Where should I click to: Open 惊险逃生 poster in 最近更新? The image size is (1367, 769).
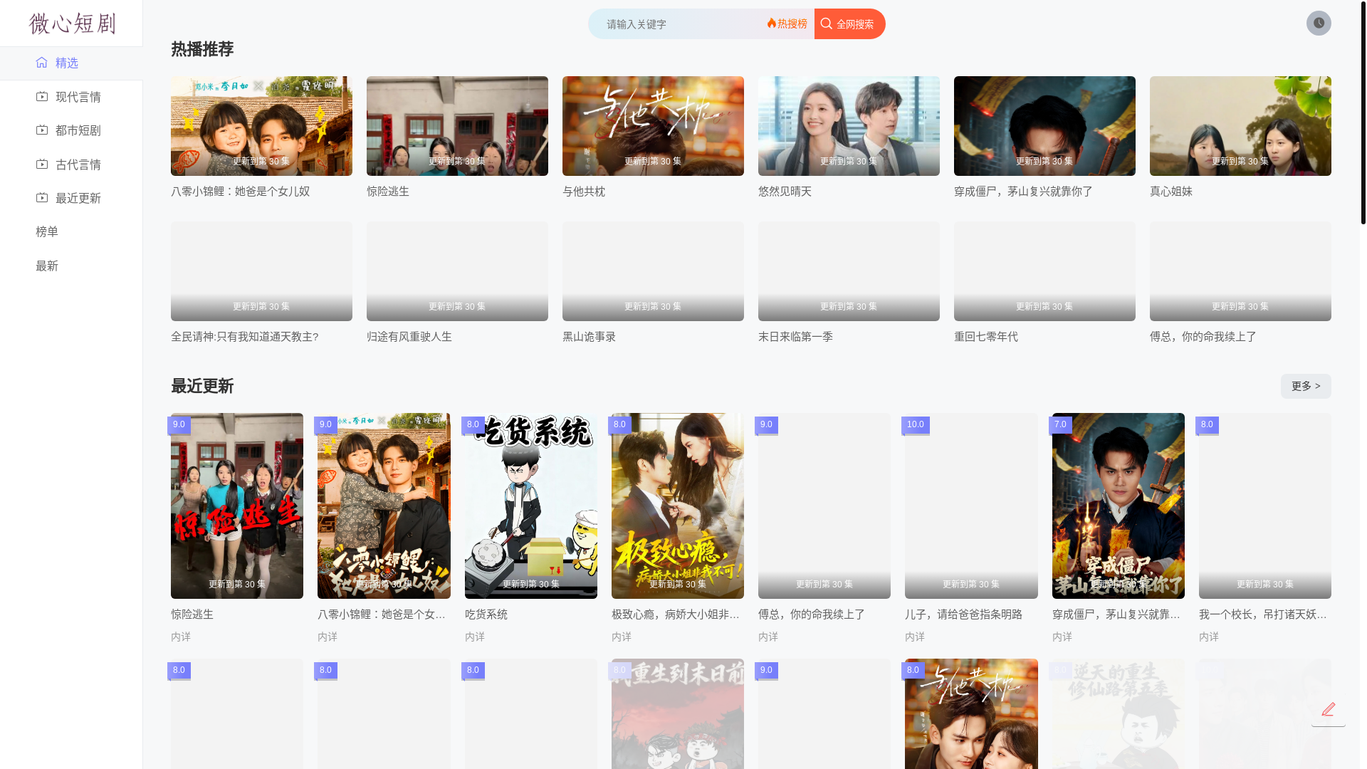pos(237,506)
